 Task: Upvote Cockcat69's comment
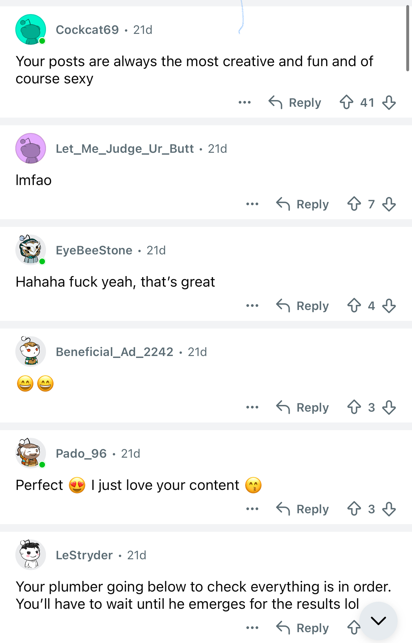click(x=347, y=103)
